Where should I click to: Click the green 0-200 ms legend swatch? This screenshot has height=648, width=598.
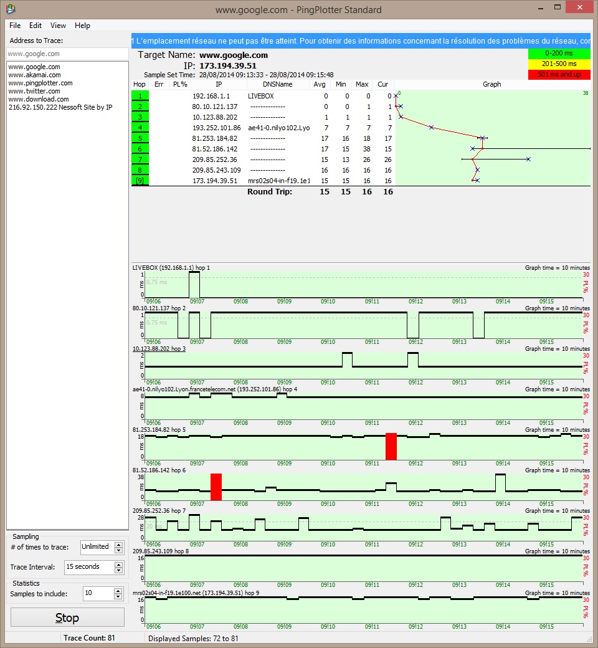(559, 54)
